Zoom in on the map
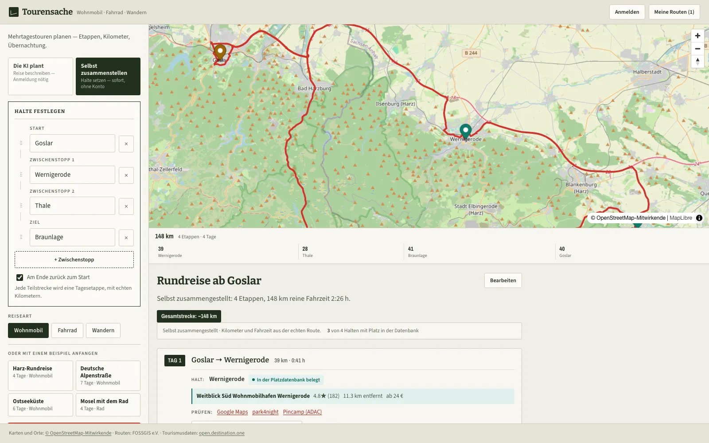The width and height of the screenshot is (709, 443). 697,36
